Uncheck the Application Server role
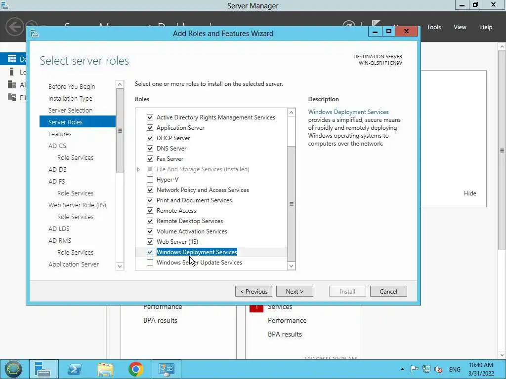 [x=150, y=128]
